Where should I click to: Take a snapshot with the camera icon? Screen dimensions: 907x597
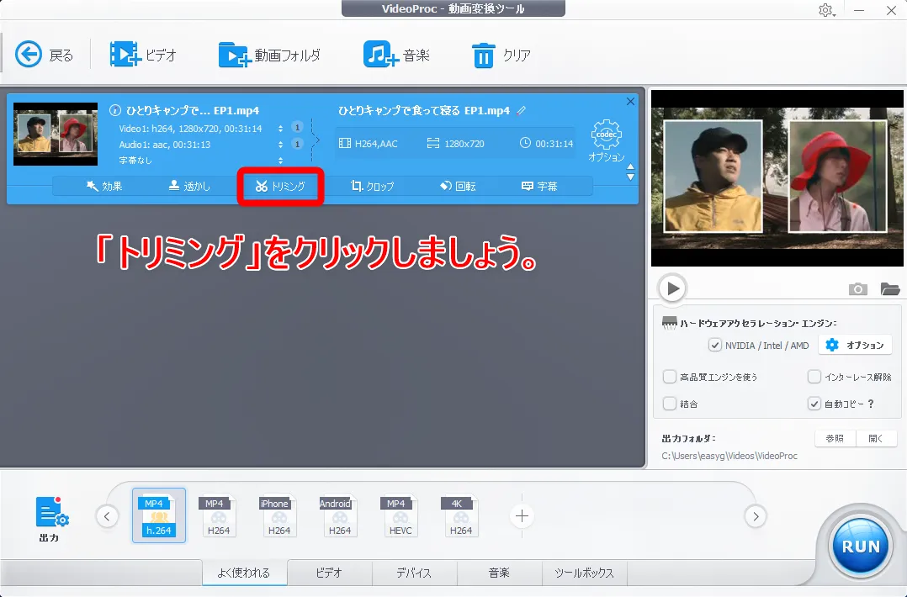[x=858, y=289]
